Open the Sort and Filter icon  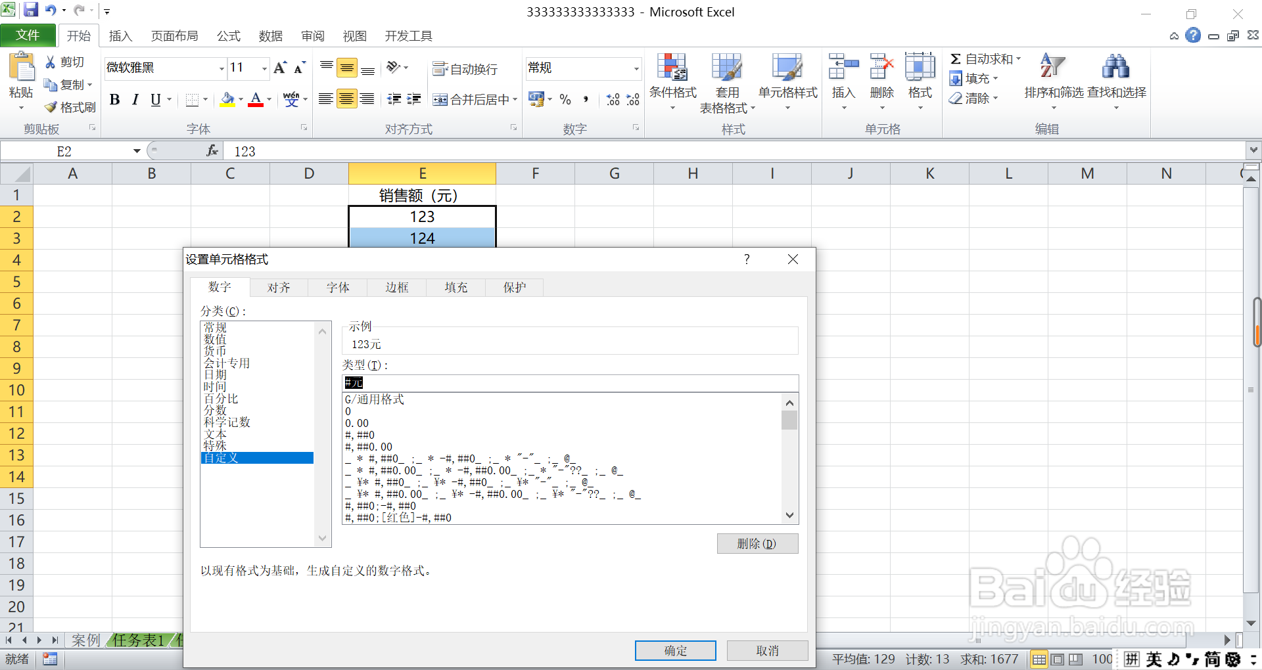1052,66
